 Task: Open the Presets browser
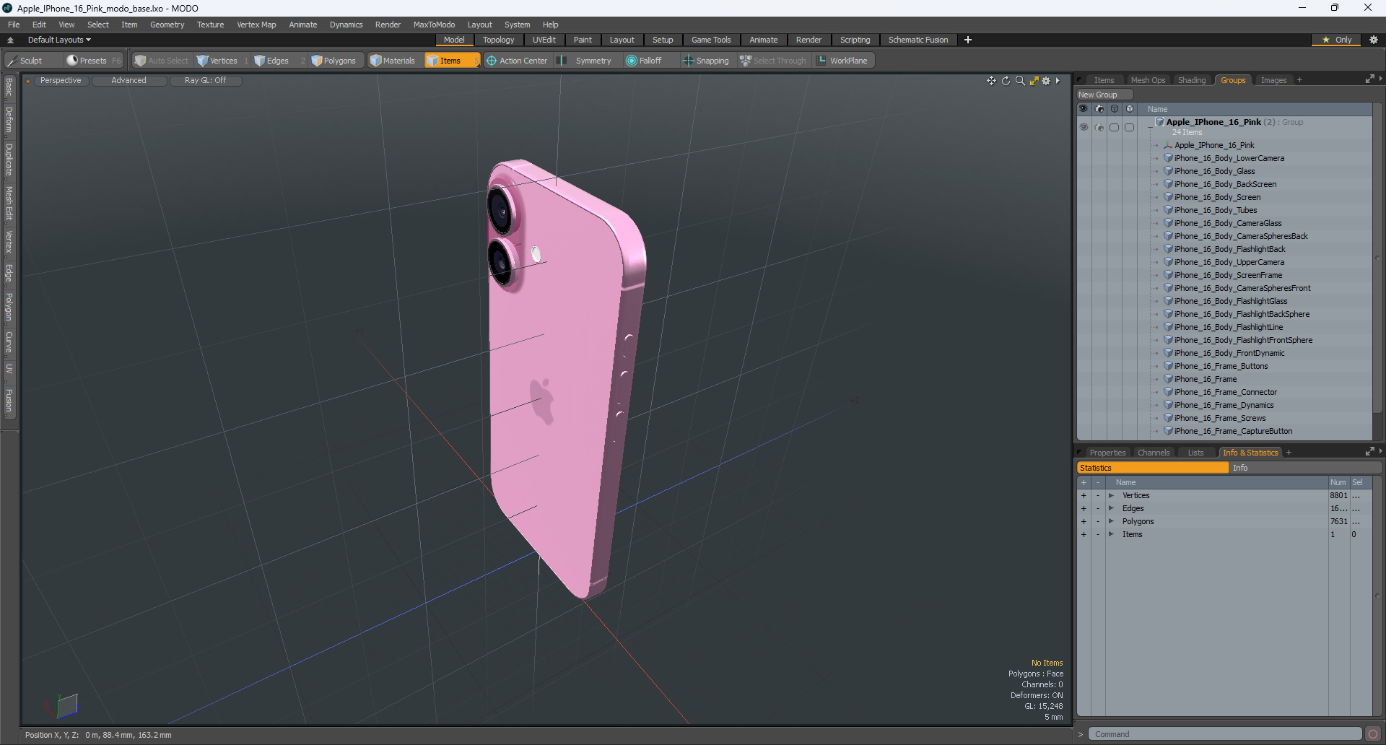pyautogui.click(x=92, y=61)
